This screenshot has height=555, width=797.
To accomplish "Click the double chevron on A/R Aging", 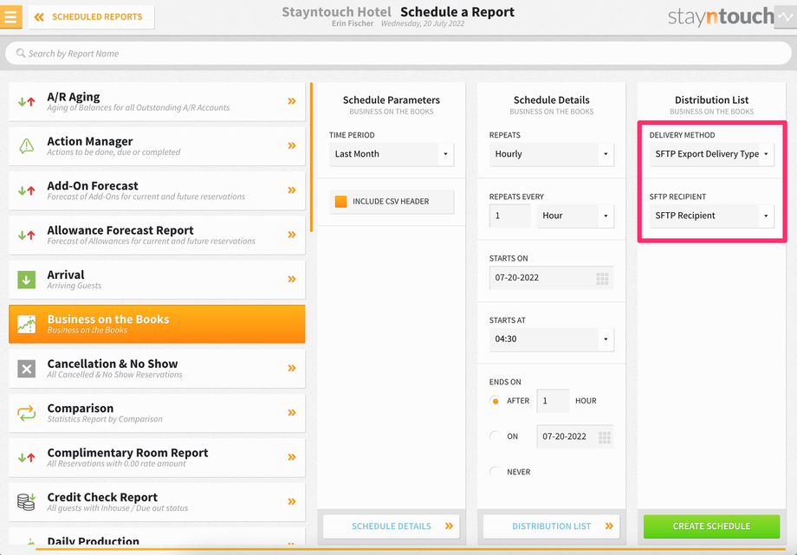I will tap(292, 101).
